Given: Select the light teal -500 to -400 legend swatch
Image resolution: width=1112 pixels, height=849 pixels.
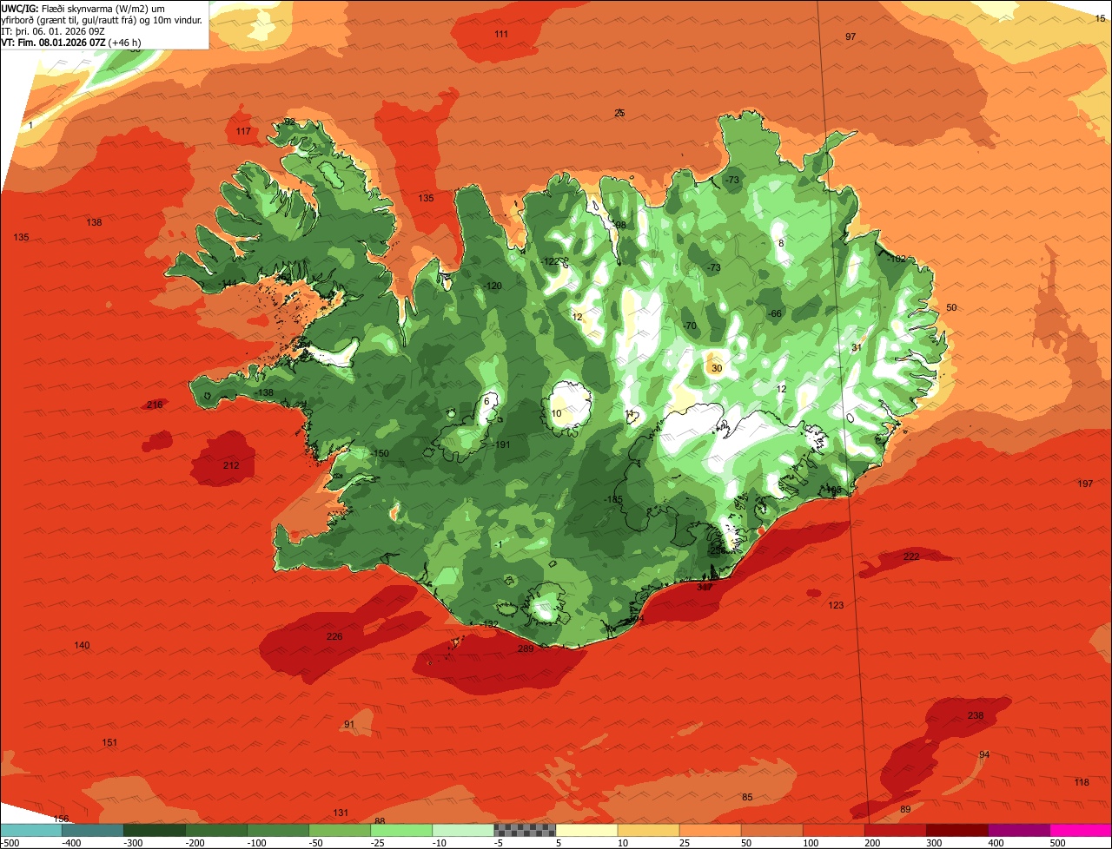Looking at the screenshot, I should [x=30, y=829].
